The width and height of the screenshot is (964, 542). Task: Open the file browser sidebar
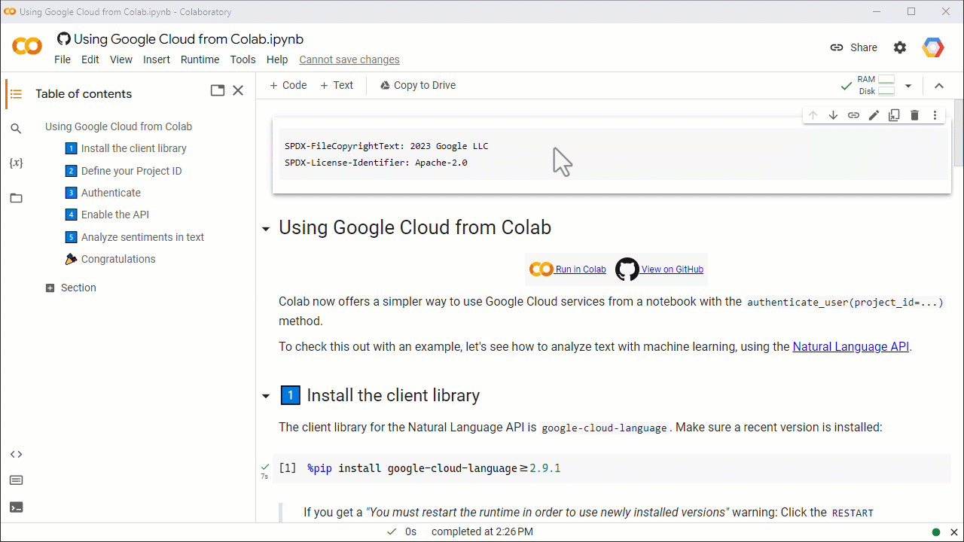(x=16, y=197)
